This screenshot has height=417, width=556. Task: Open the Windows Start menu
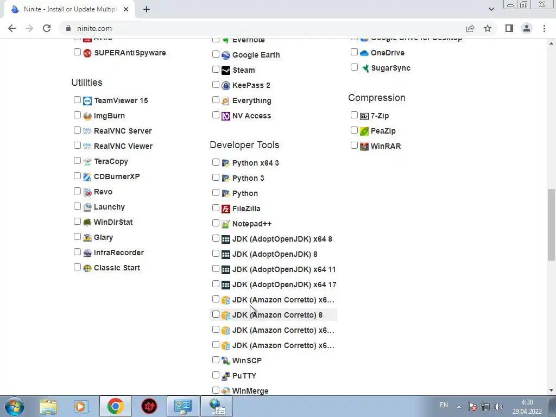pyautogui.click(x=15, y=406)
